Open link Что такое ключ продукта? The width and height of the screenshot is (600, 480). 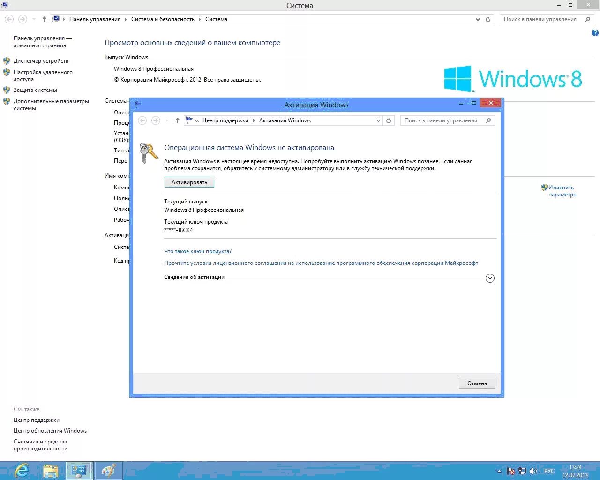[197, 251]
